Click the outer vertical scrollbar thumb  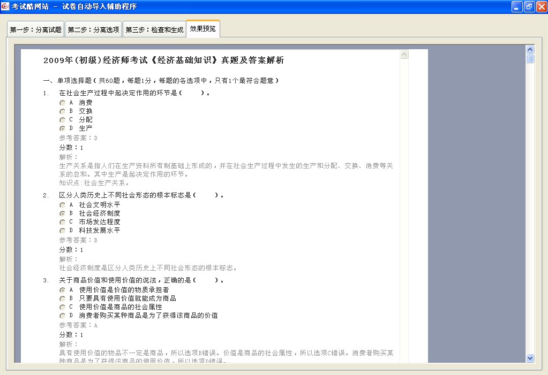point(530,58)
